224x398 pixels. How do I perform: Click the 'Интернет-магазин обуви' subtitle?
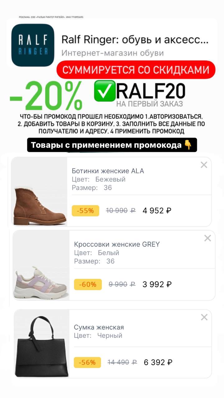pos(113,53)
